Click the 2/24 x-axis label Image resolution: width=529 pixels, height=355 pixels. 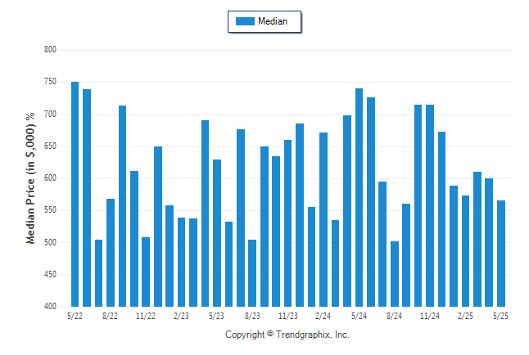pyautogui.click(x=323, y=316)
